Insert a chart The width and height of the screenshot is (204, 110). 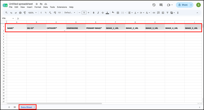163,13
